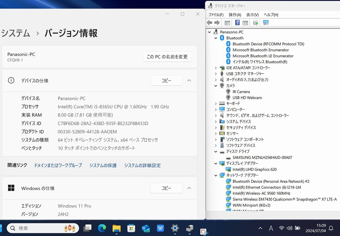Image resolution: width=340 pixels, height=236 pixels.
Task: Expand the センサー category
Action: 216,133
